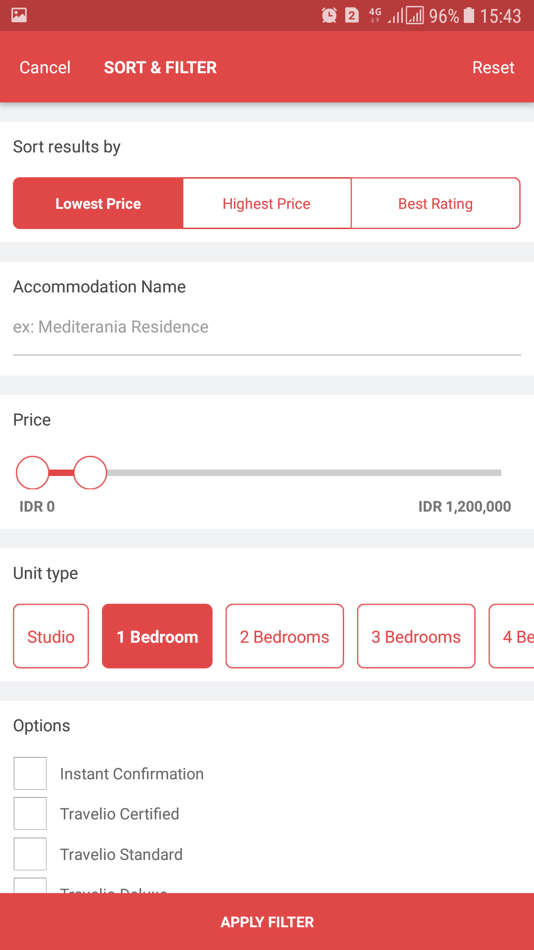
Task: Sort results by Lowest Price
Action: coord(98,203)
